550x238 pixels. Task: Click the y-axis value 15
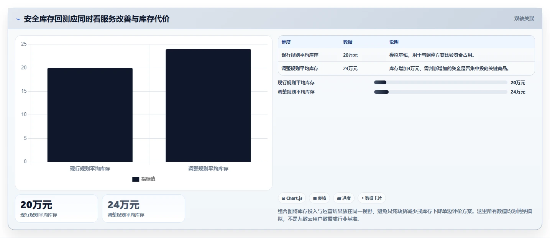click(x=24, y=91)
